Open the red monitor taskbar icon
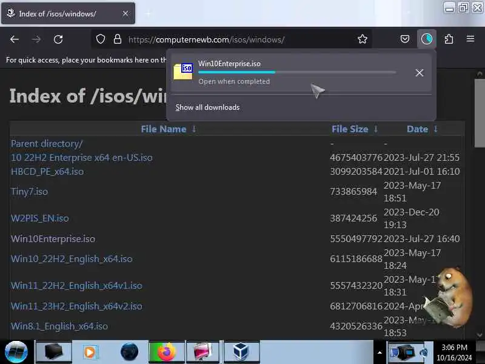This screenshot has height=364, width=485. 202,352
